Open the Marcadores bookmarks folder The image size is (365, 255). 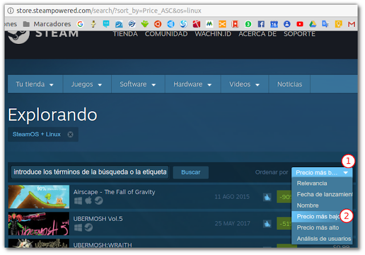47,24
